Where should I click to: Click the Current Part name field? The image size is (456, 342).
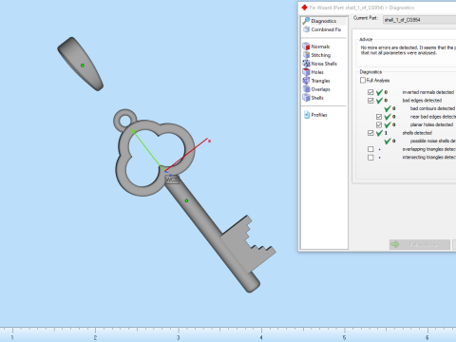(x=419, y=20)
